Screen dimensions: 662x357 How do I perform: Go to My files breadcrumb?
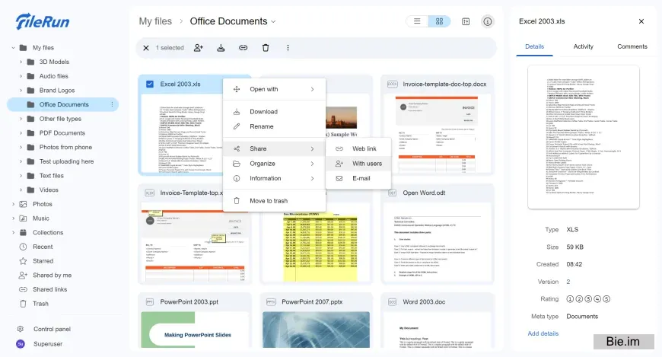pyautogui.click(x=155, y=21)
